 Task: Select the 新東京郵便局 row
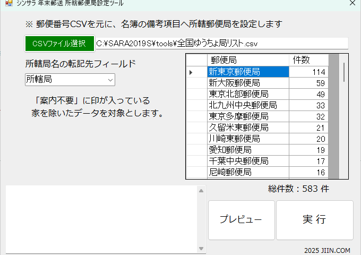(247, 72)
